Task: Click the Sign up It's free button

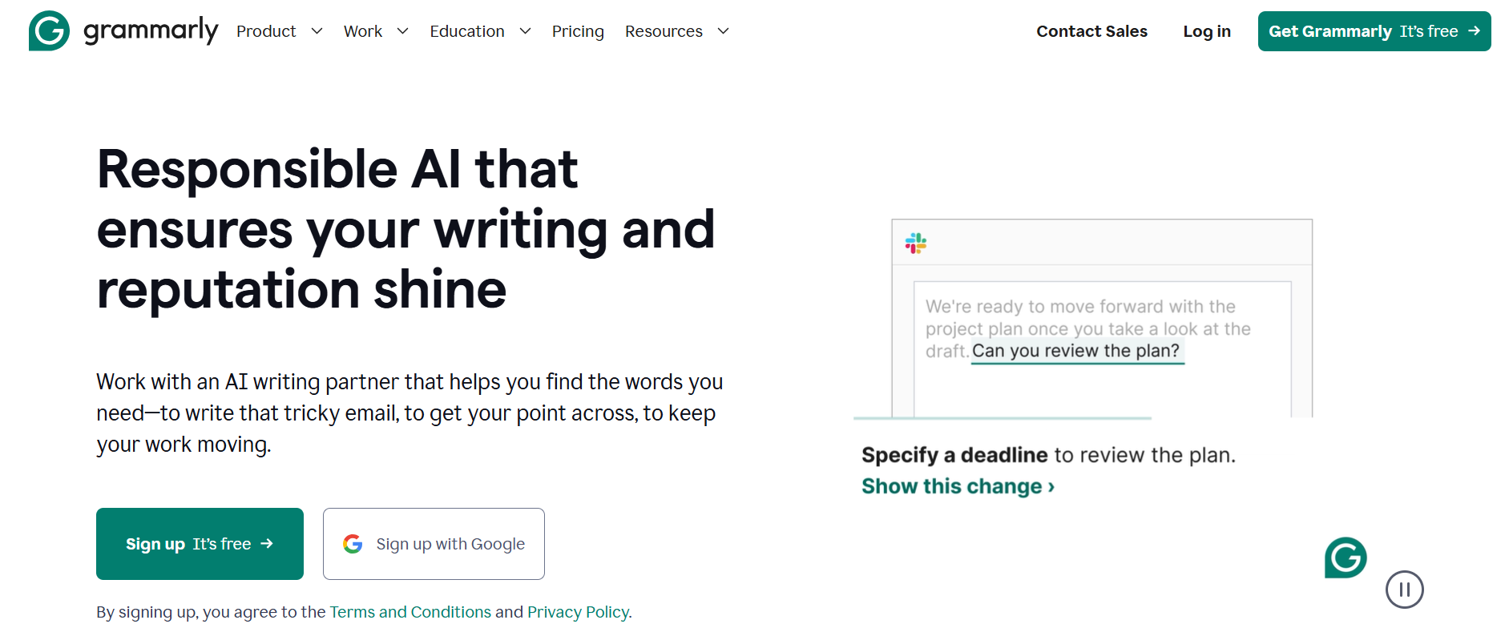Action: pos(200,544)
